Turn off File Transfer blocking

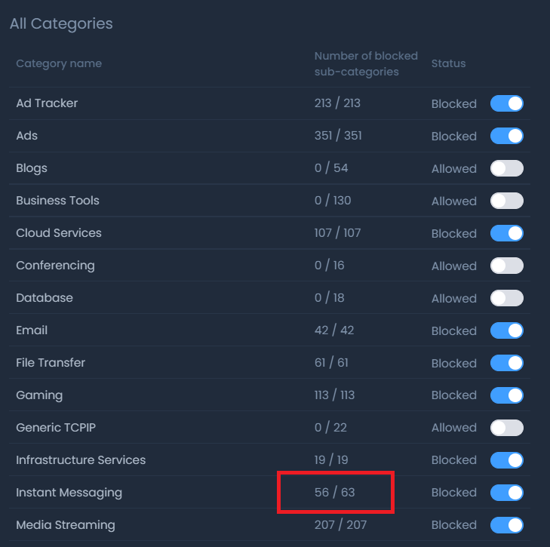(506, 363)
